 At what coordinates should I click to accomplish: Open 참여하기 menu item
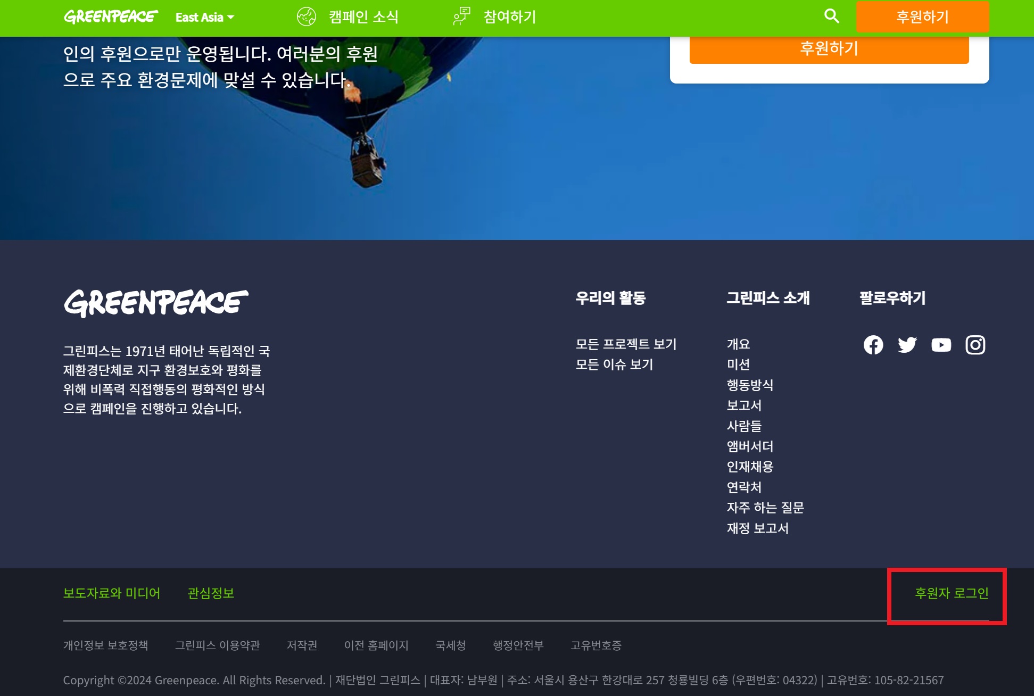pyautogui.click(x=510, y=17)
